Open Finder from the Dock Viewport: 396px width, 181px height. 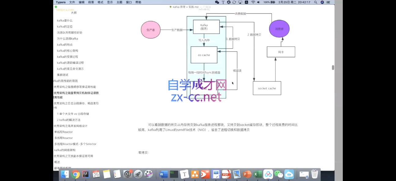coord(65,174)
